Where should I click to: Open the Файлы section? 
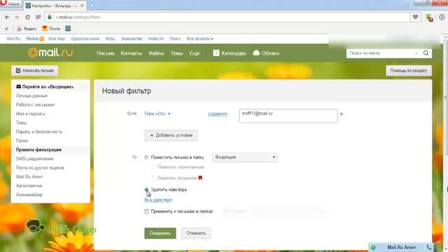156,53
